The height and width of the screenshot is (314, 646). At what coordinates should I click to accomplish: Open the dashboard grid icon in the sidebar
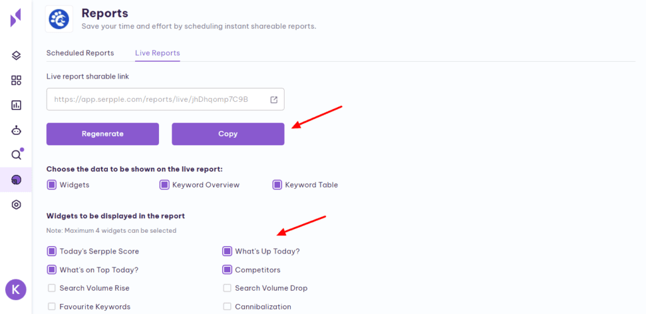point(16,81)
